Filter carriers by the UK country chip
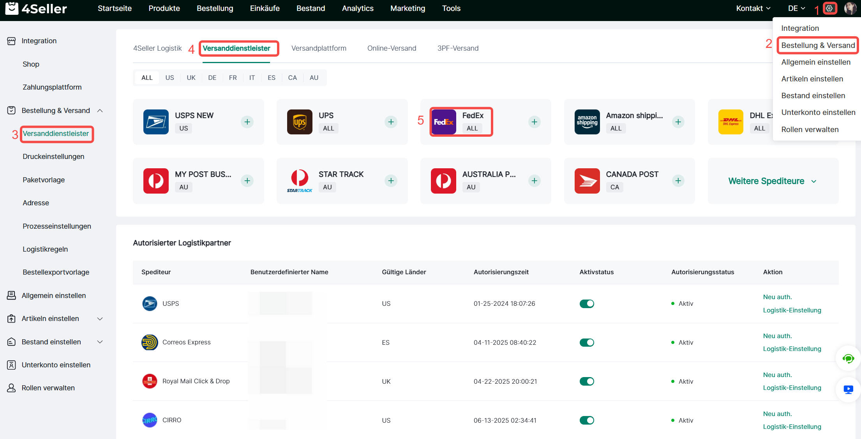 (191, 78)
